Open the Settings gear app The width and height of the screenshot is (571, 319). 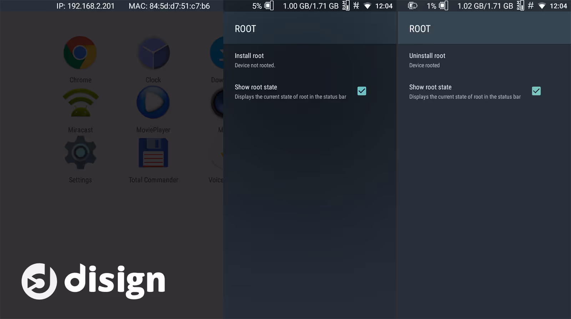click(x=80, y=153)
